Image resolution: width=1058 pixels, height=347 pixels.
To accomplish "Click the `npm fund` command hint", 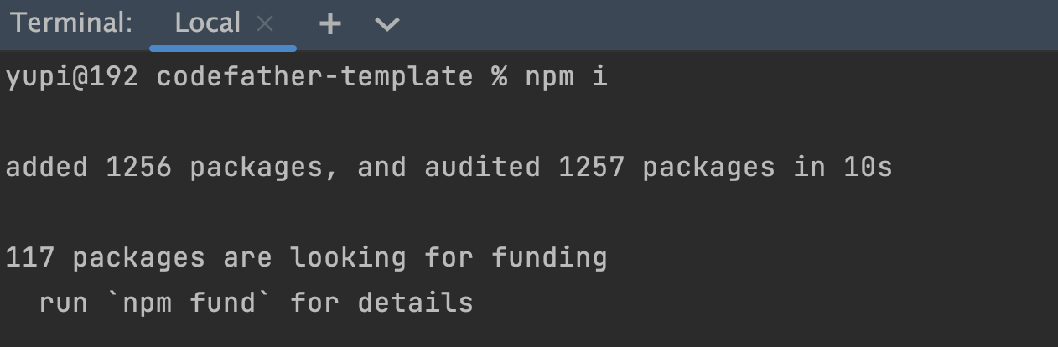I will pos(189,302).
